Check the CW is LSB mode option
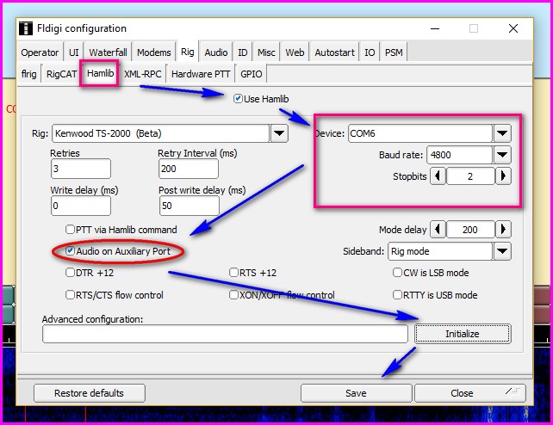Screen dimensions: 553x425 (x=397, y=273)
